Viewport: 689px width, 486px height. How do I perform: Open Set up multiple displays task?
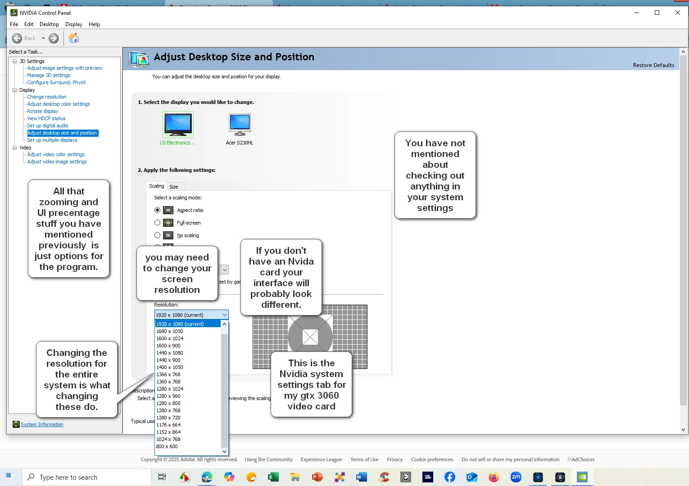point(52,140)
